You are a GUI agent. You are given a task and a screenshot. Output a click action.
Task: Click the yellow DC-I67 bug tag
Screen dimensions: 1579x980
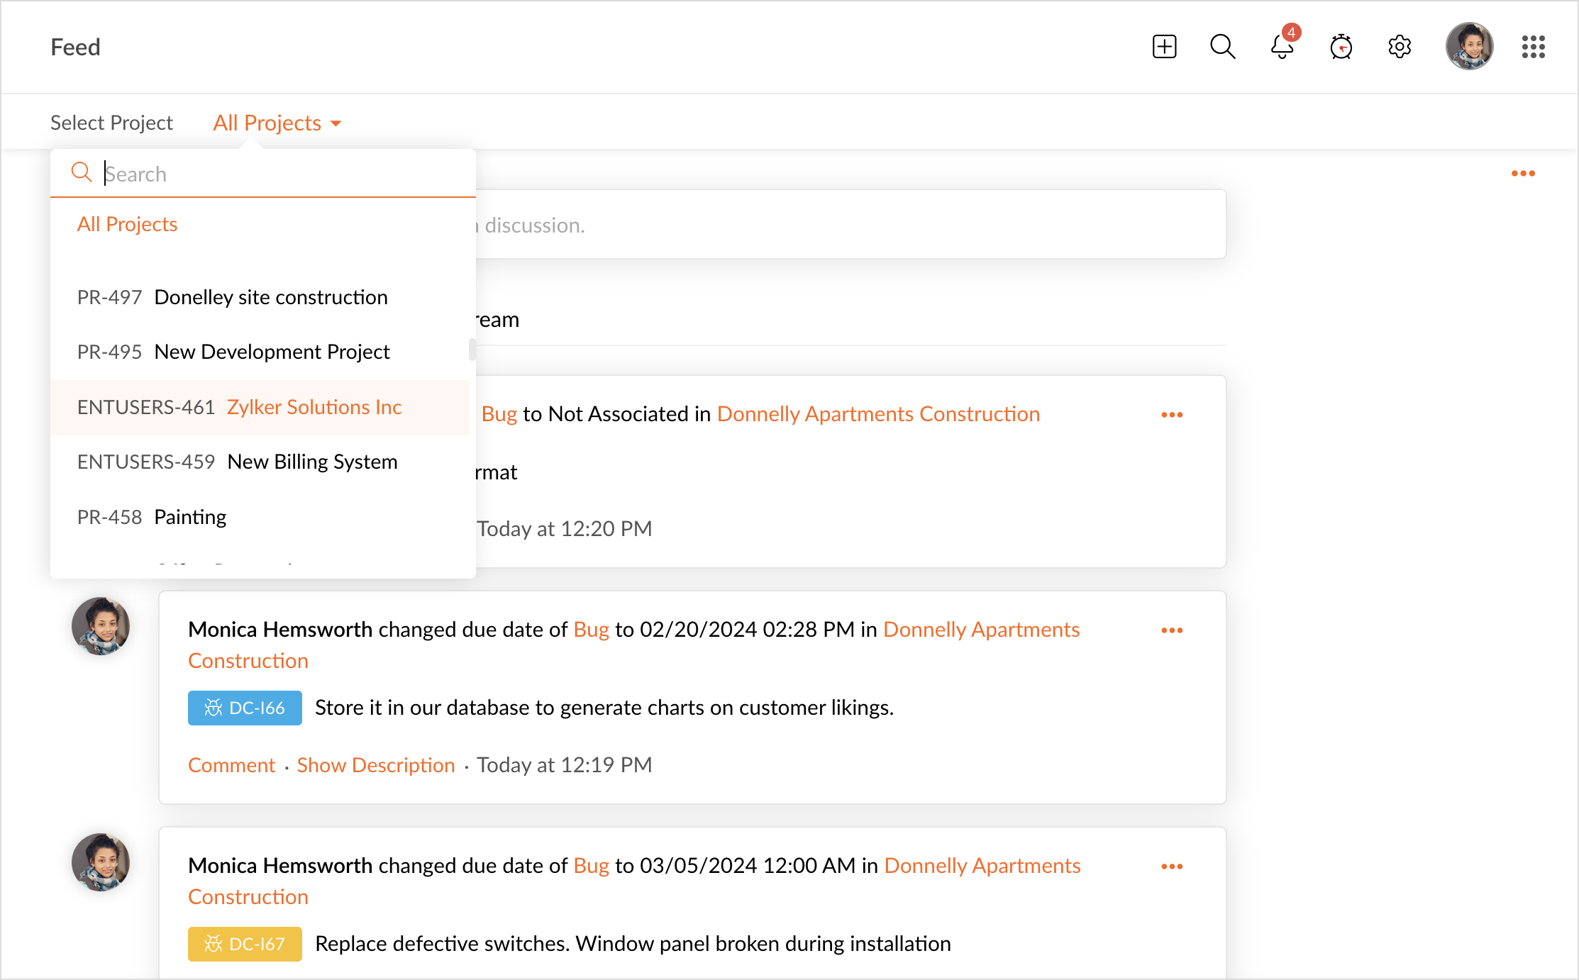[245, 944]
